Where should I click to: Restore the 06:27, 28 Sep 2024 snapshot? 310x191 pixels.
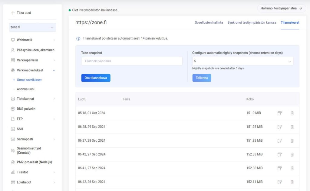click(x=279, y=141)
